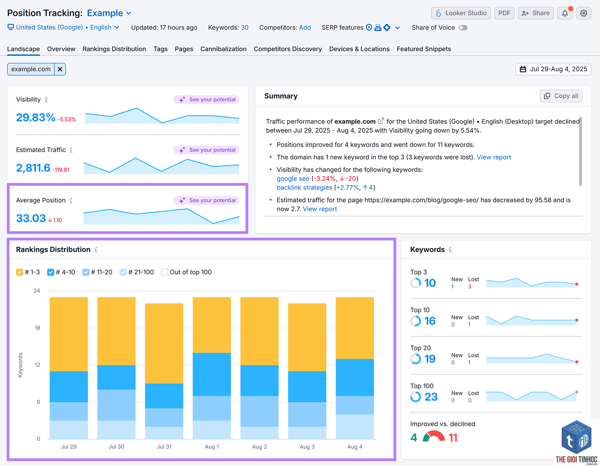
Task: Open Pages tab
Action: 184,49
